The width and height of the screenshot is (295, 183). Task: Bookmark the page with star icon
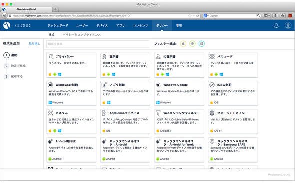click(x=190, y=16)
